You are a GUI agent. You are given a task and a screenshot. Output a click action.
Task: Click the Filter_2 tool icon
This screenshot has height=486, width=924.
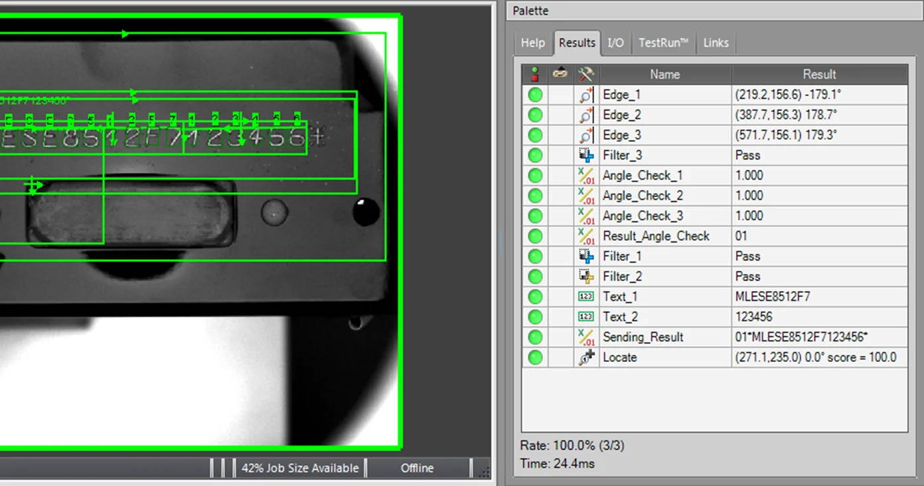click(585, 276)
